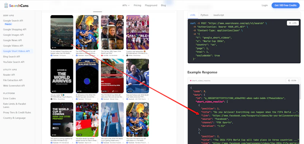
Task: Open Error Codes in sidebar
Action: tap(9, 98)
